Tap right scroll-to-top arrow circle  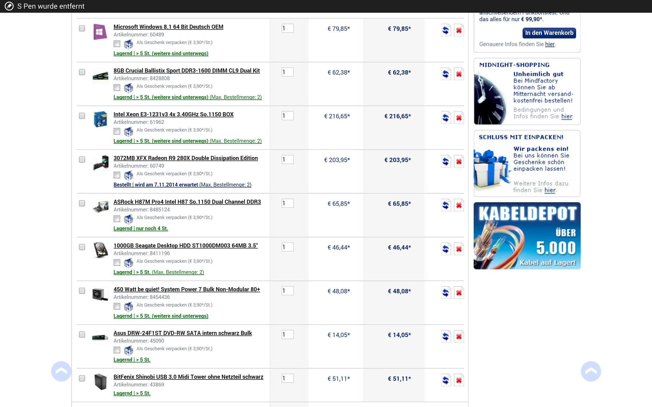(x=591, y=371)
